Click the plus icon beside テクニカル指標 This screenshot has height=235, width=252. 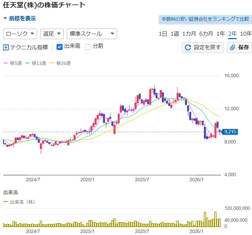(6, 47)
